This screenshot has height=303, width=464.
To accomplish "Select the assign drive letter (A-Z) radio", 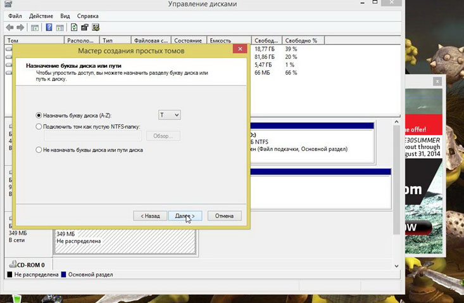I will [39, 115].
